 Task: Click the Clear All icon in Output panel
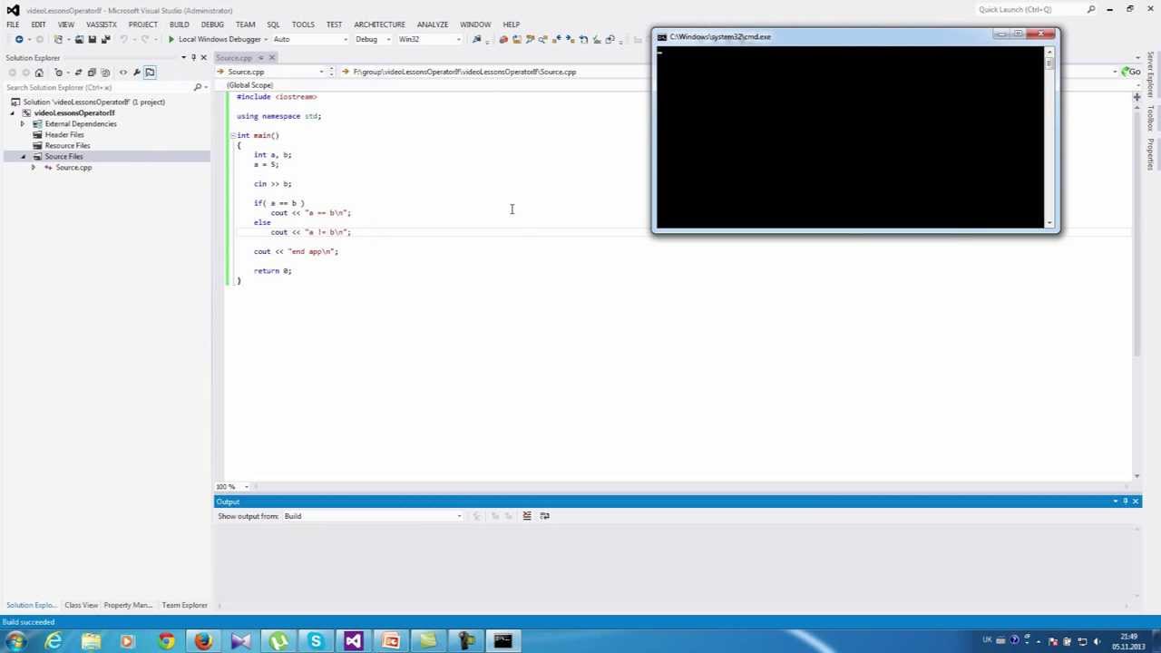[527, 516]
